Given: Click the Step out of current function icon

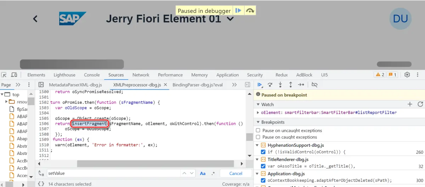Looking at the screenshot, I should (x=290, y=85).
